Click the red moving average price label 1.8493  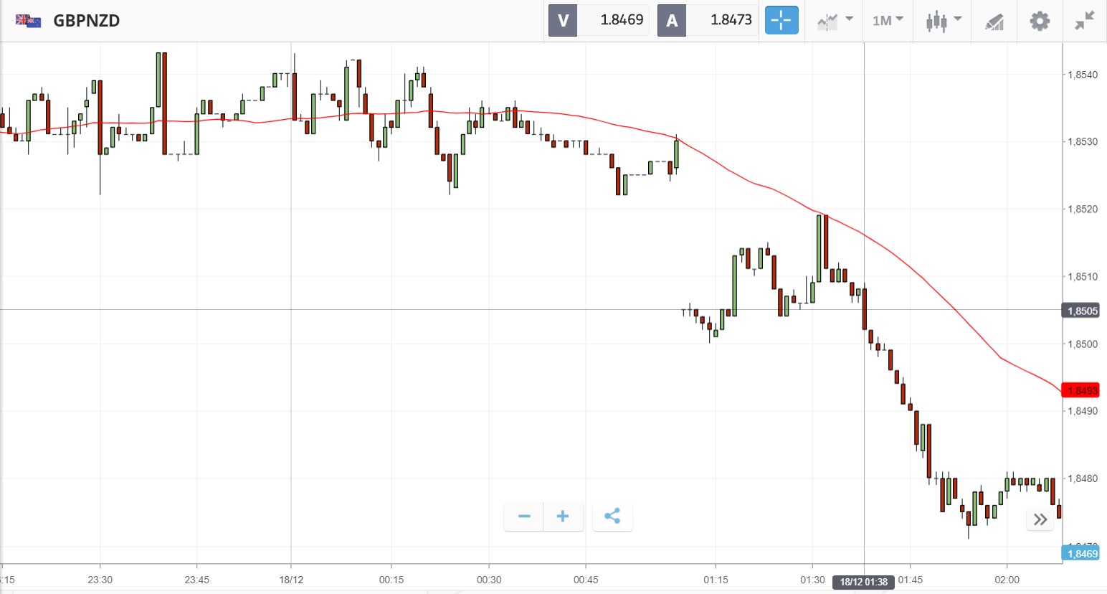(x=1082, y=390)
